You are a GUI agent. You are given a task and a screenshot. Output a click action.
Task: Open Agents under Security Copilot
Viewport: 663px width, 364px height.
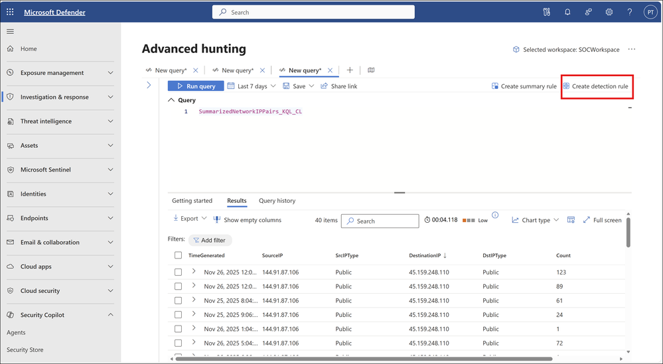pyautogui.click(x=16, y=333)
